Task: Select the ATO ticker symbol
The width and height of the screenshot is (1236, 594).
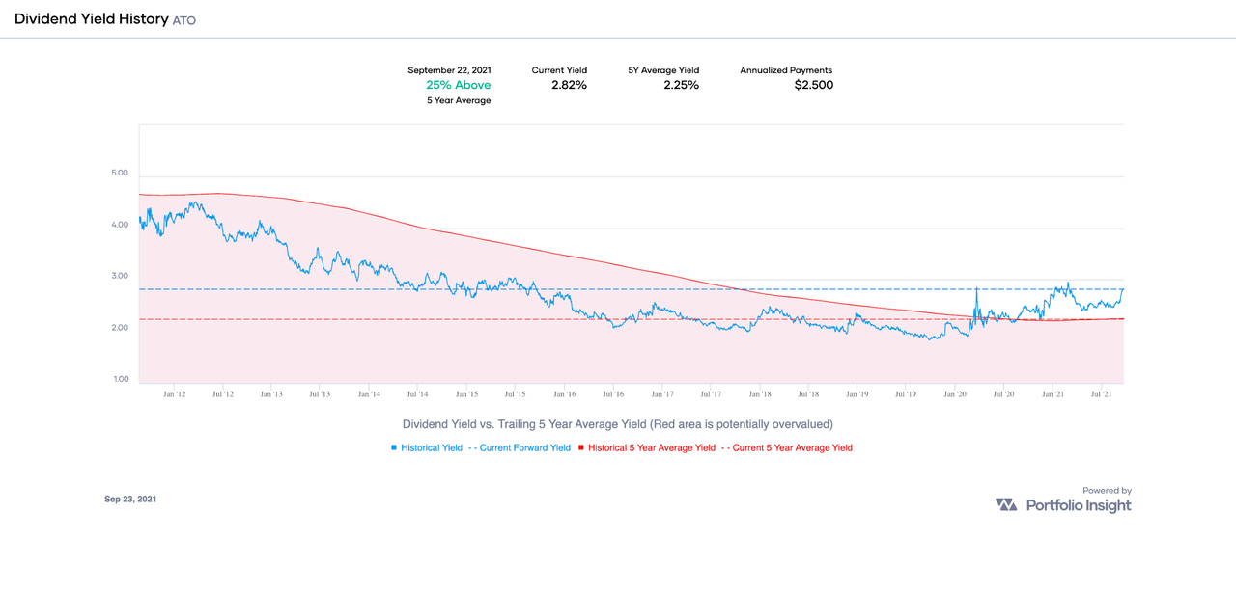Action: coord(183,19)
